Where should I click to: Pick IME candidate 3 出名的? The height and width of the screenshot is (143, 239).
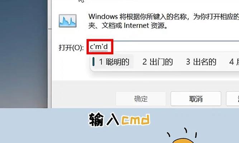coord(201,62)
